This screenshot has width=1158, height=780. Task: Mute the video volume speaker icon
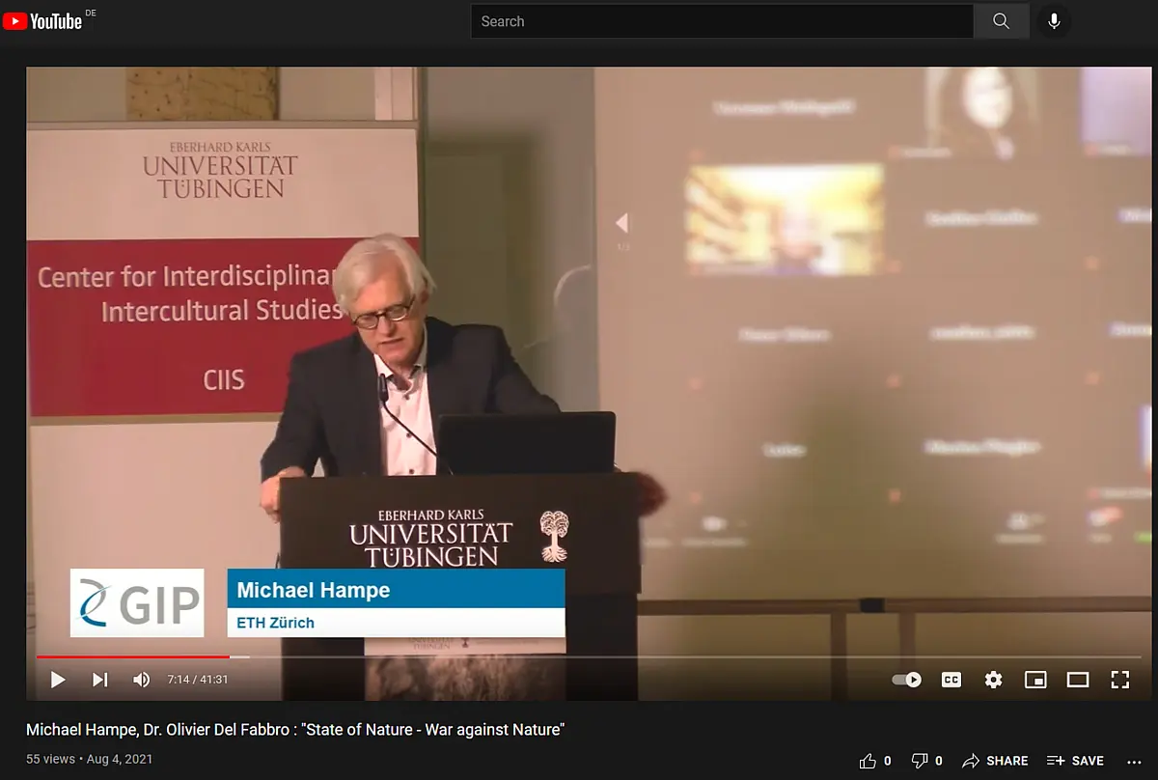point(142,680)
